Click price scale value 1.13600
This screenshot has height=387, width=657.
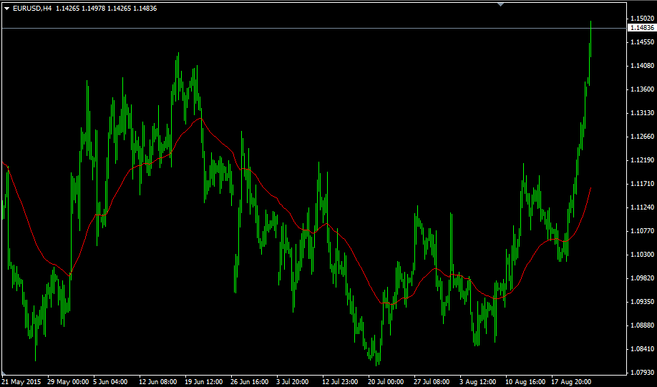642,89
